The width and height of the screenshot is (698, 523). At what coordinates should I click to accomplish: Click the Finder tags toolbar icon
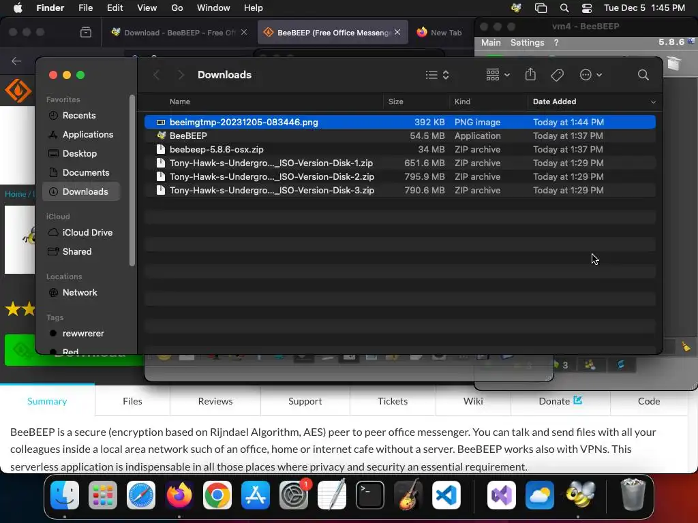tap(558, 75)
